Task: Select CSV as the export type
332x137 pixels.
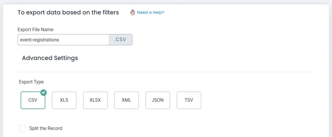Action: point(33,100)
